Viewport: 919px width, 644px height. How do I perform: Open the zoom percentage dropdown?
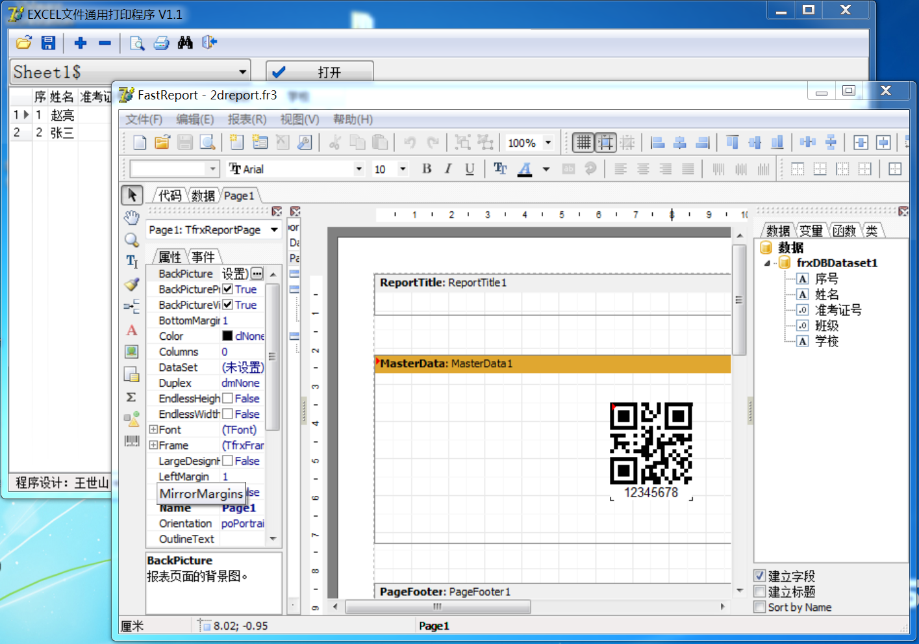(x=548, y=142)
